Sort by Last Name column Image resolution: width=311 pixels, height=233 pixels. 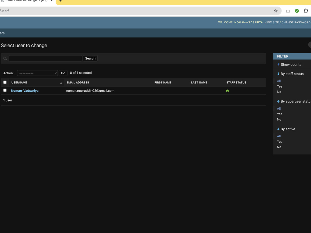199,83
